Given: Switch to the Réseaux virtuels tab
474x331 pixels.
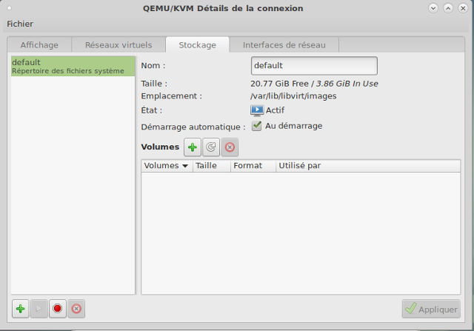Looking at the screenshot, I should [118, 45].
